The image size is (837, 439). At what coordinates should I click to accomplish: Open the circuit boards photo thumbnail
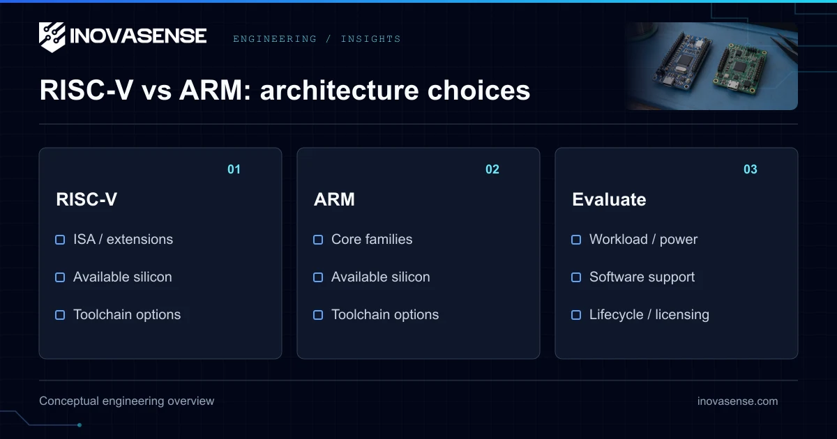(x=711, y=66)
